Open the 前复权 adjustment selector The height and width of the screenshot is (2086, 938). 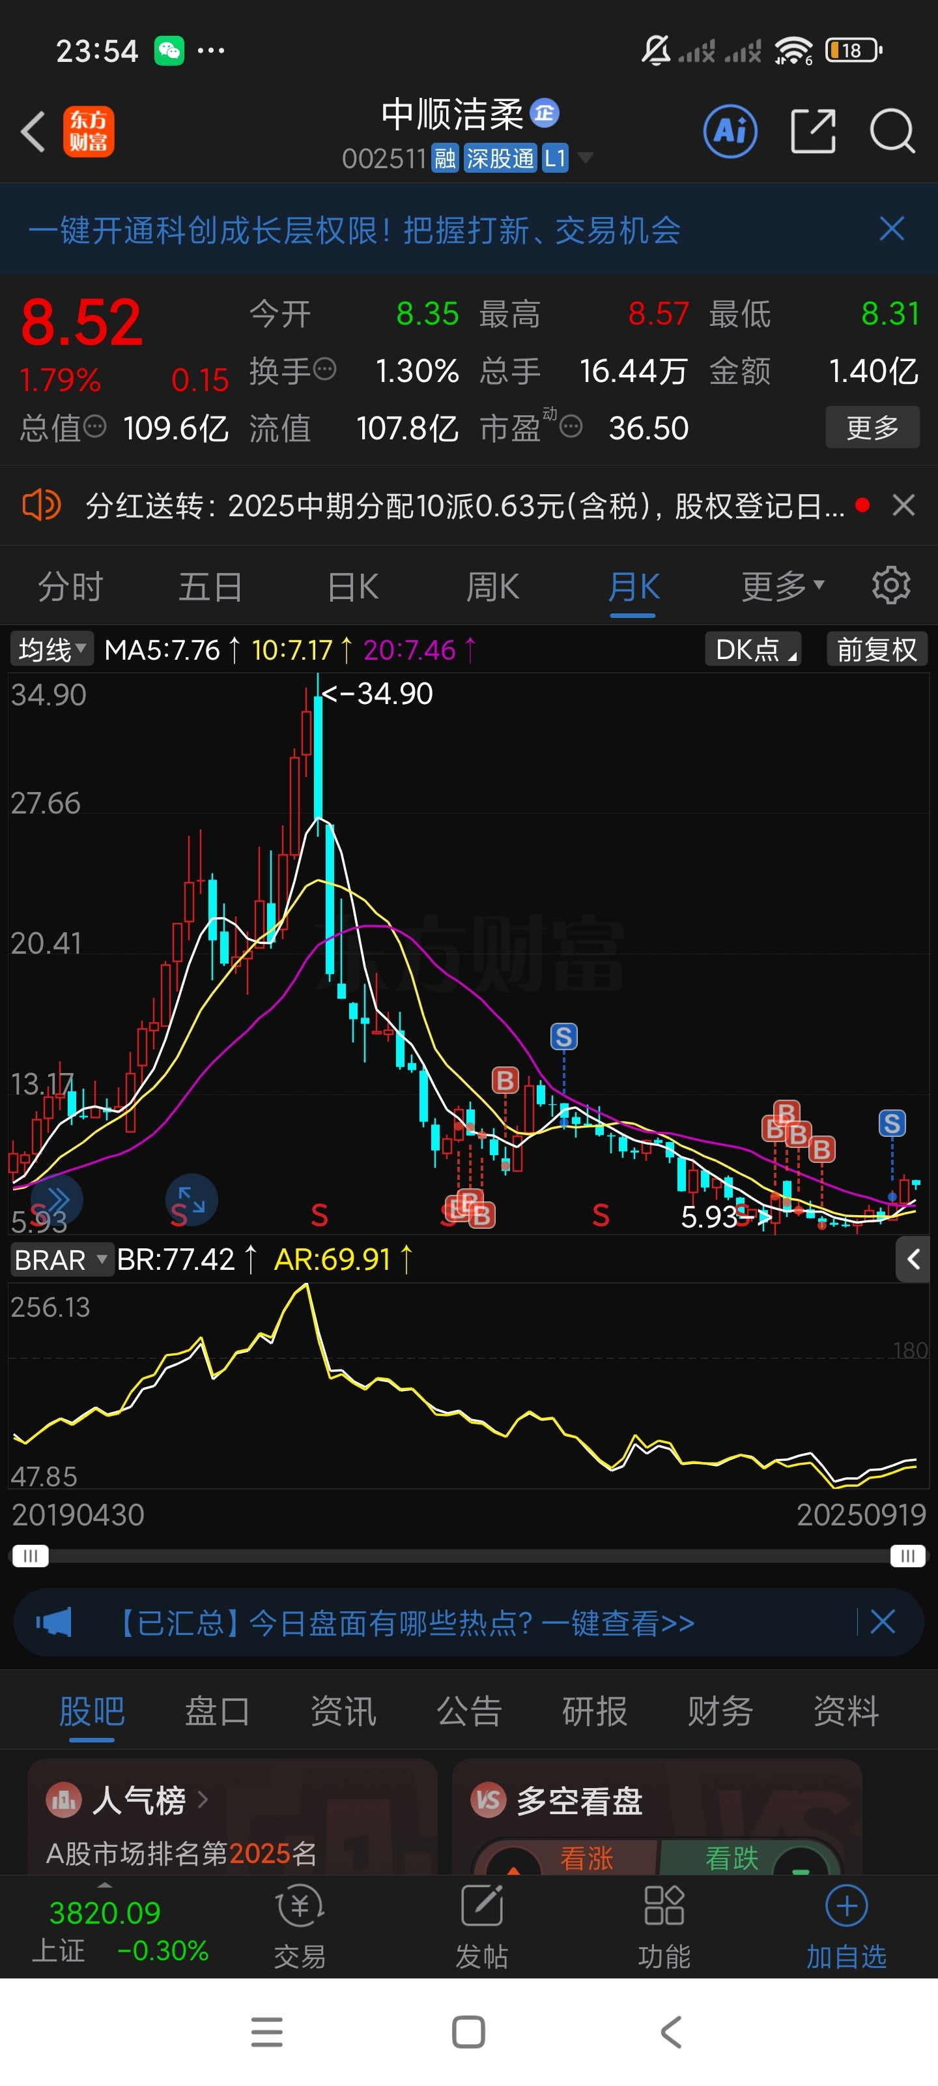(x=877, y=649)
